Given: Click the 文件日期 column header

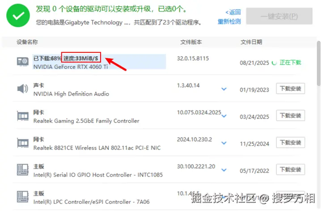Looking at the screenshot, I should tap(251, 42).
